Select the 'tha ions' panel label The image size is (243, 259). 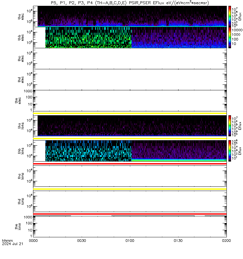pos(21,126)
